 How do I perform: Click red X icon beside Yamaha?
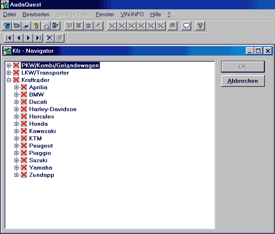[x=24, y=167]
